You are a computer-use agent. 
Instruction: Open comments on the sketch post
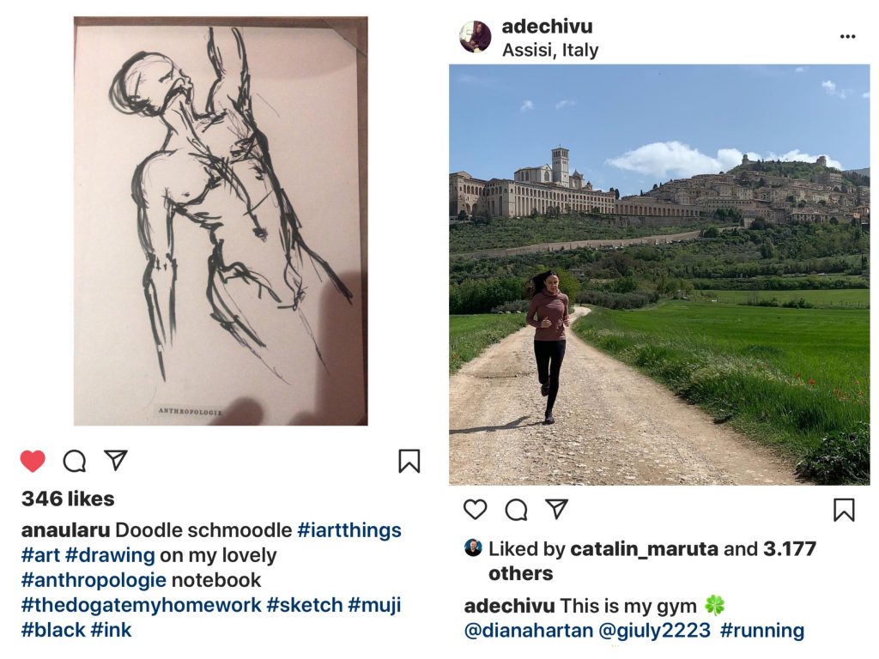[x=75, y=462]
